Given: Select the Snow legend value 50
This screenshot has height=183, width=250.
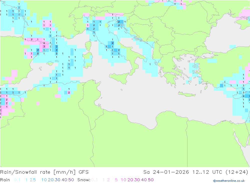Looking at the screenshot, I should [151, 180].
